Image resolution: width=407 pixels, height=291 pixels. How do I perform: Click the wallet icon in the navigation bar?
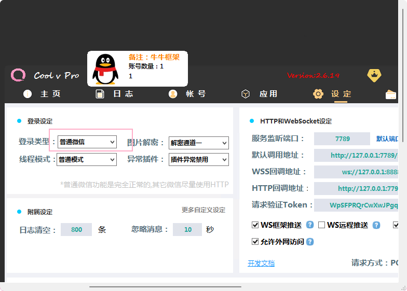click(x=391, y=94)
